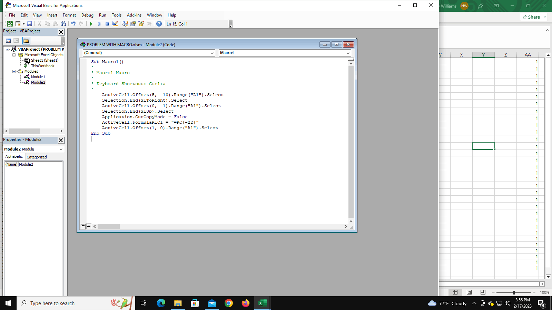Open Object Browser from the toolbar icon
This screenshot has height=310, width=552.
(x=141, y=24)
